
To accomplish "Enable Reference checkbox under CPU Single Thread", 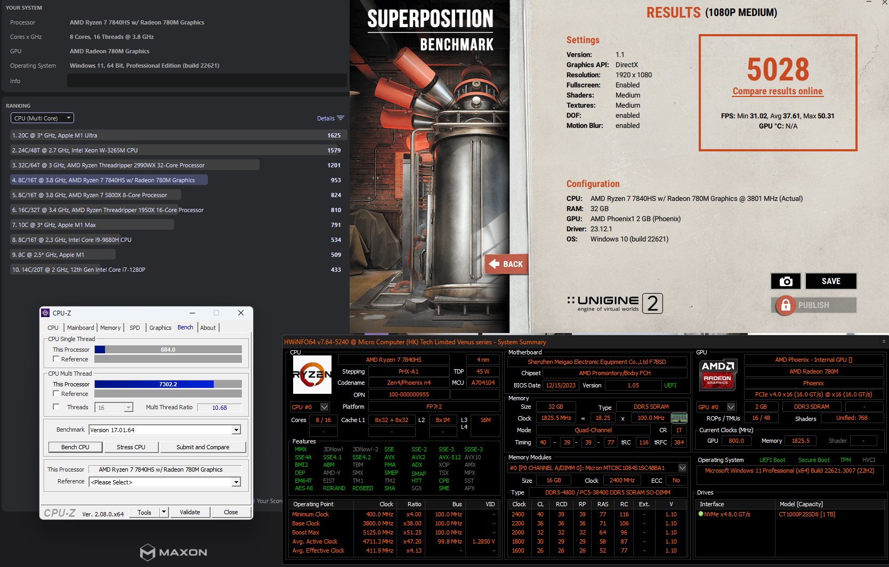I will [56, 359].
